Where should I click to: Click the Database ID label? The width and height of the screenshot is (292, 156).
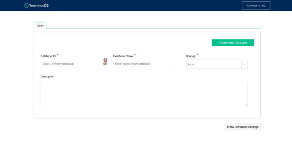click(x=48, y=56)
